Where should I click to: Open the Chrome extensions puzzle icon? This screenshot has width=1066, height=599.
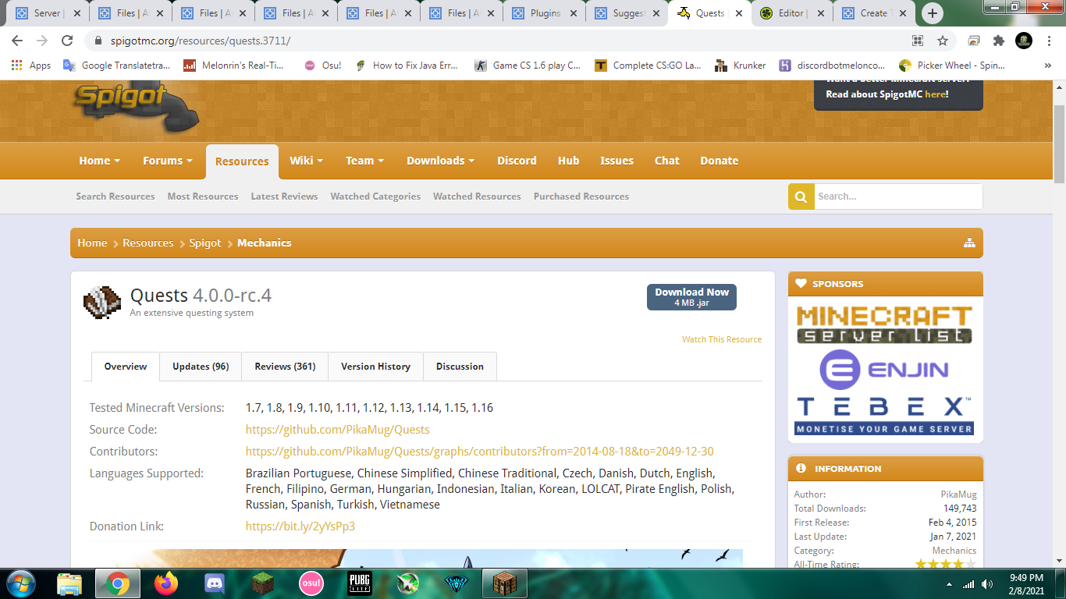(x=999, y=41)
